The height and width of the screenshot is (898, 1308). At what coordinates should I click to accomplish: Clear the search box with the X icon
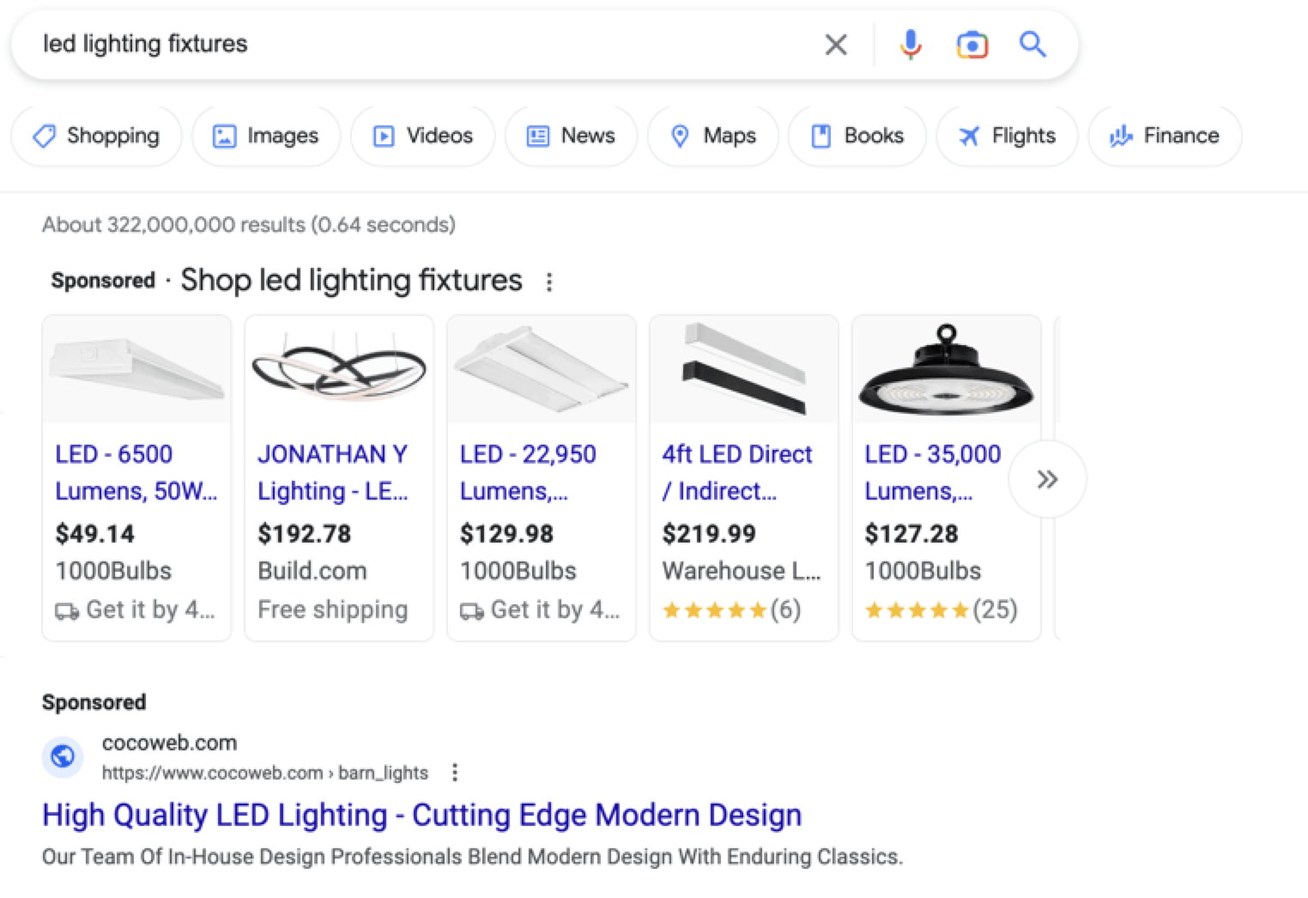(836, 45)
